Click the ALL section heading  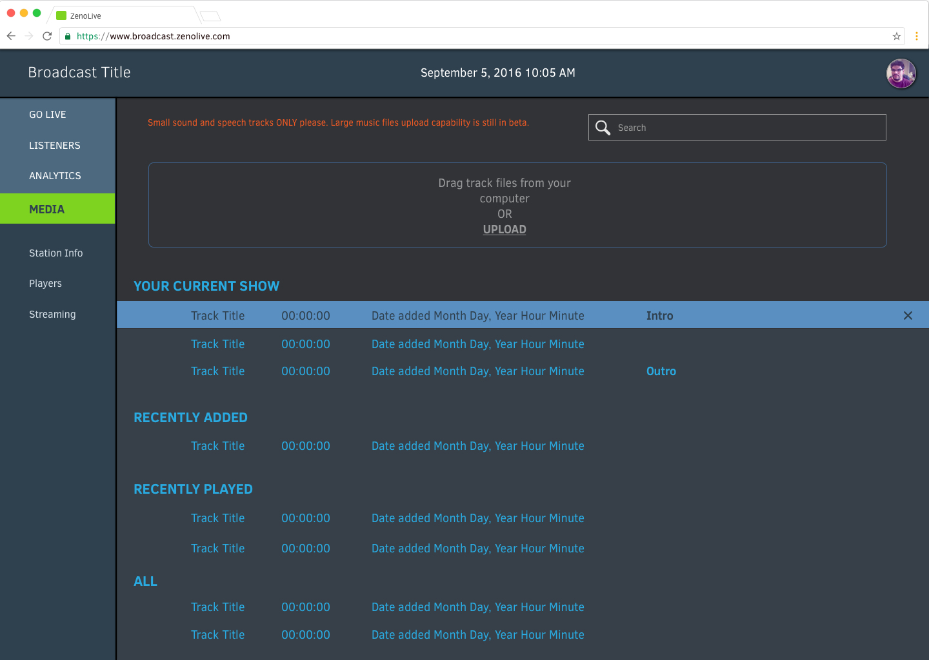coord(145,581)
